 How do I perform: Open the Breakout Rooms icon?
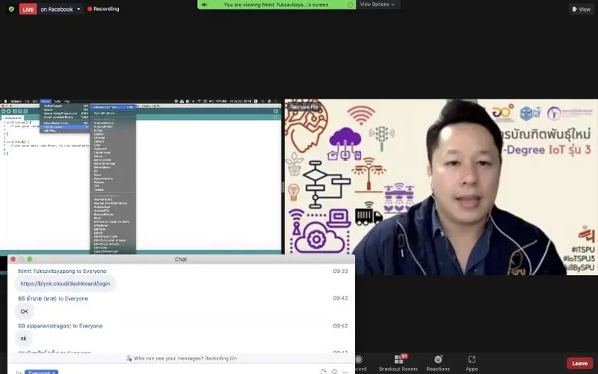[x=399, y=362]
